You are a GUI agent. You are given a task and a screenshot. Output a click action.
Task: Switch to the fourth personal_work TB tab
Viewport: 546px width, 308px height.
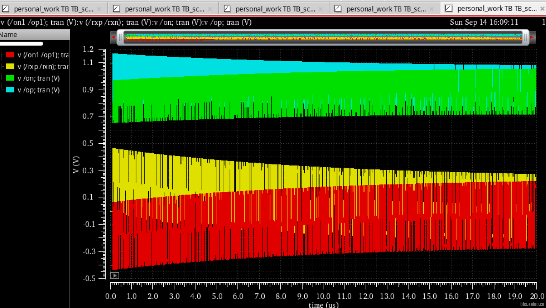[x=386, y=9]
